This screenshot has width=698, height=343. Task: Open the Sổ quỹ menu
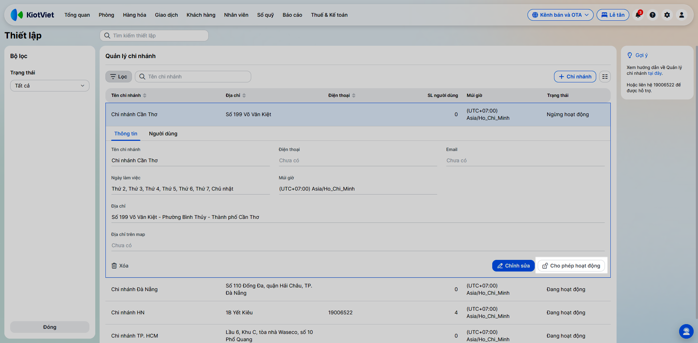(265, 15)
